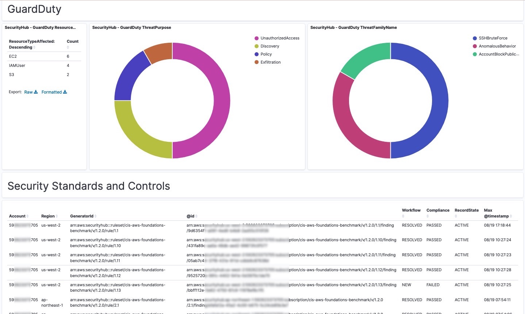Click us-west-2 in the rule/1.10 row
Viewport: 525px width, 314px height.
[51, 240]
